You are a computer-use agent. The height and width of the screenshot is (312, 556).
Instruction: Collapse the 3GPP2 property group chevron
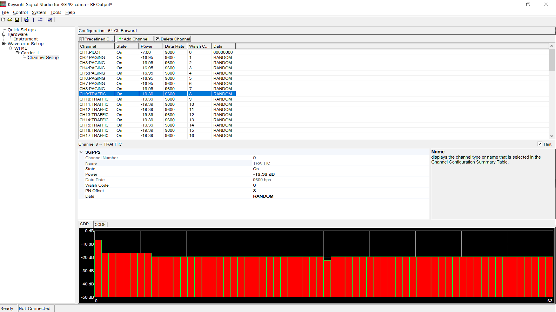click(81, 152)
